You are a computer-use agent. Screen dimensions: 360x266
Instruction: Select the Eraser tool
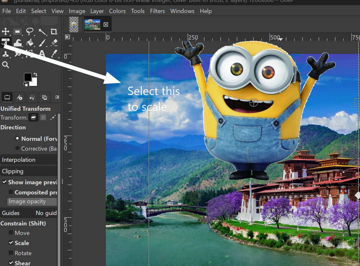[54, 42]
